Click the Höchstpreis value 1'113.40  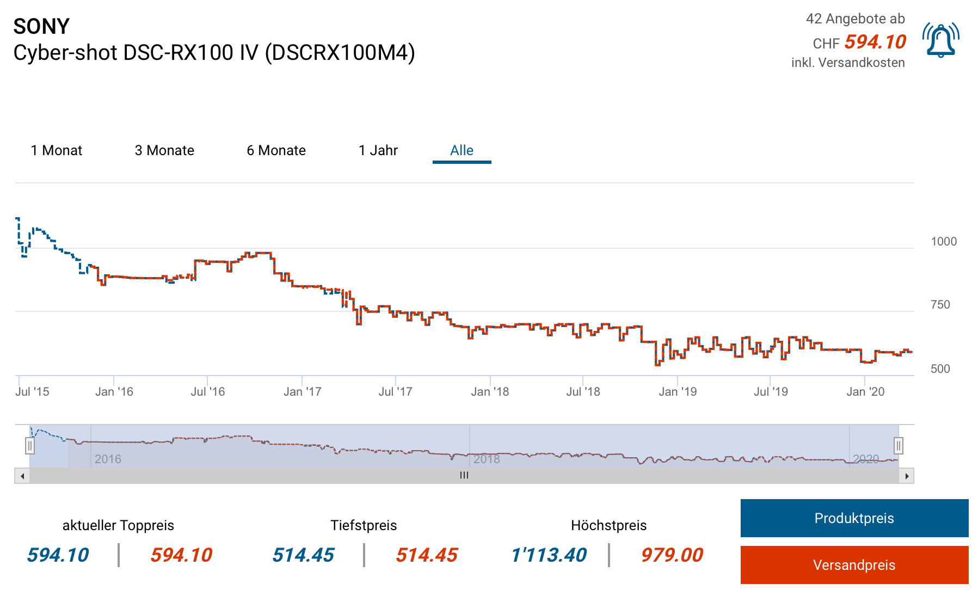(x=549, y=555)
